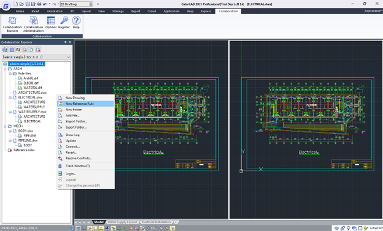This screenshot has width=383, height=231.
Task: Select the Water Supply Layout tab
Action: tap(122, 222)
